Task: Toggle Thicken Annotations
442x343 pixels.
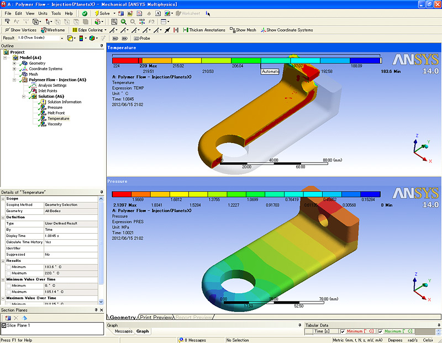Action: (204, 30)
